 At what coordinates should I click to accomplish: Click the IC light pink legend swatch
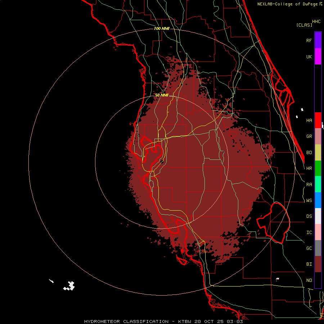tap(318, 232)
